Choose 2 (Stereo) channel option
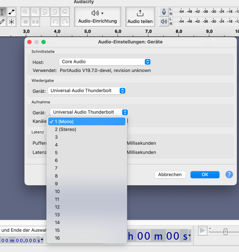 coord(87,129)
